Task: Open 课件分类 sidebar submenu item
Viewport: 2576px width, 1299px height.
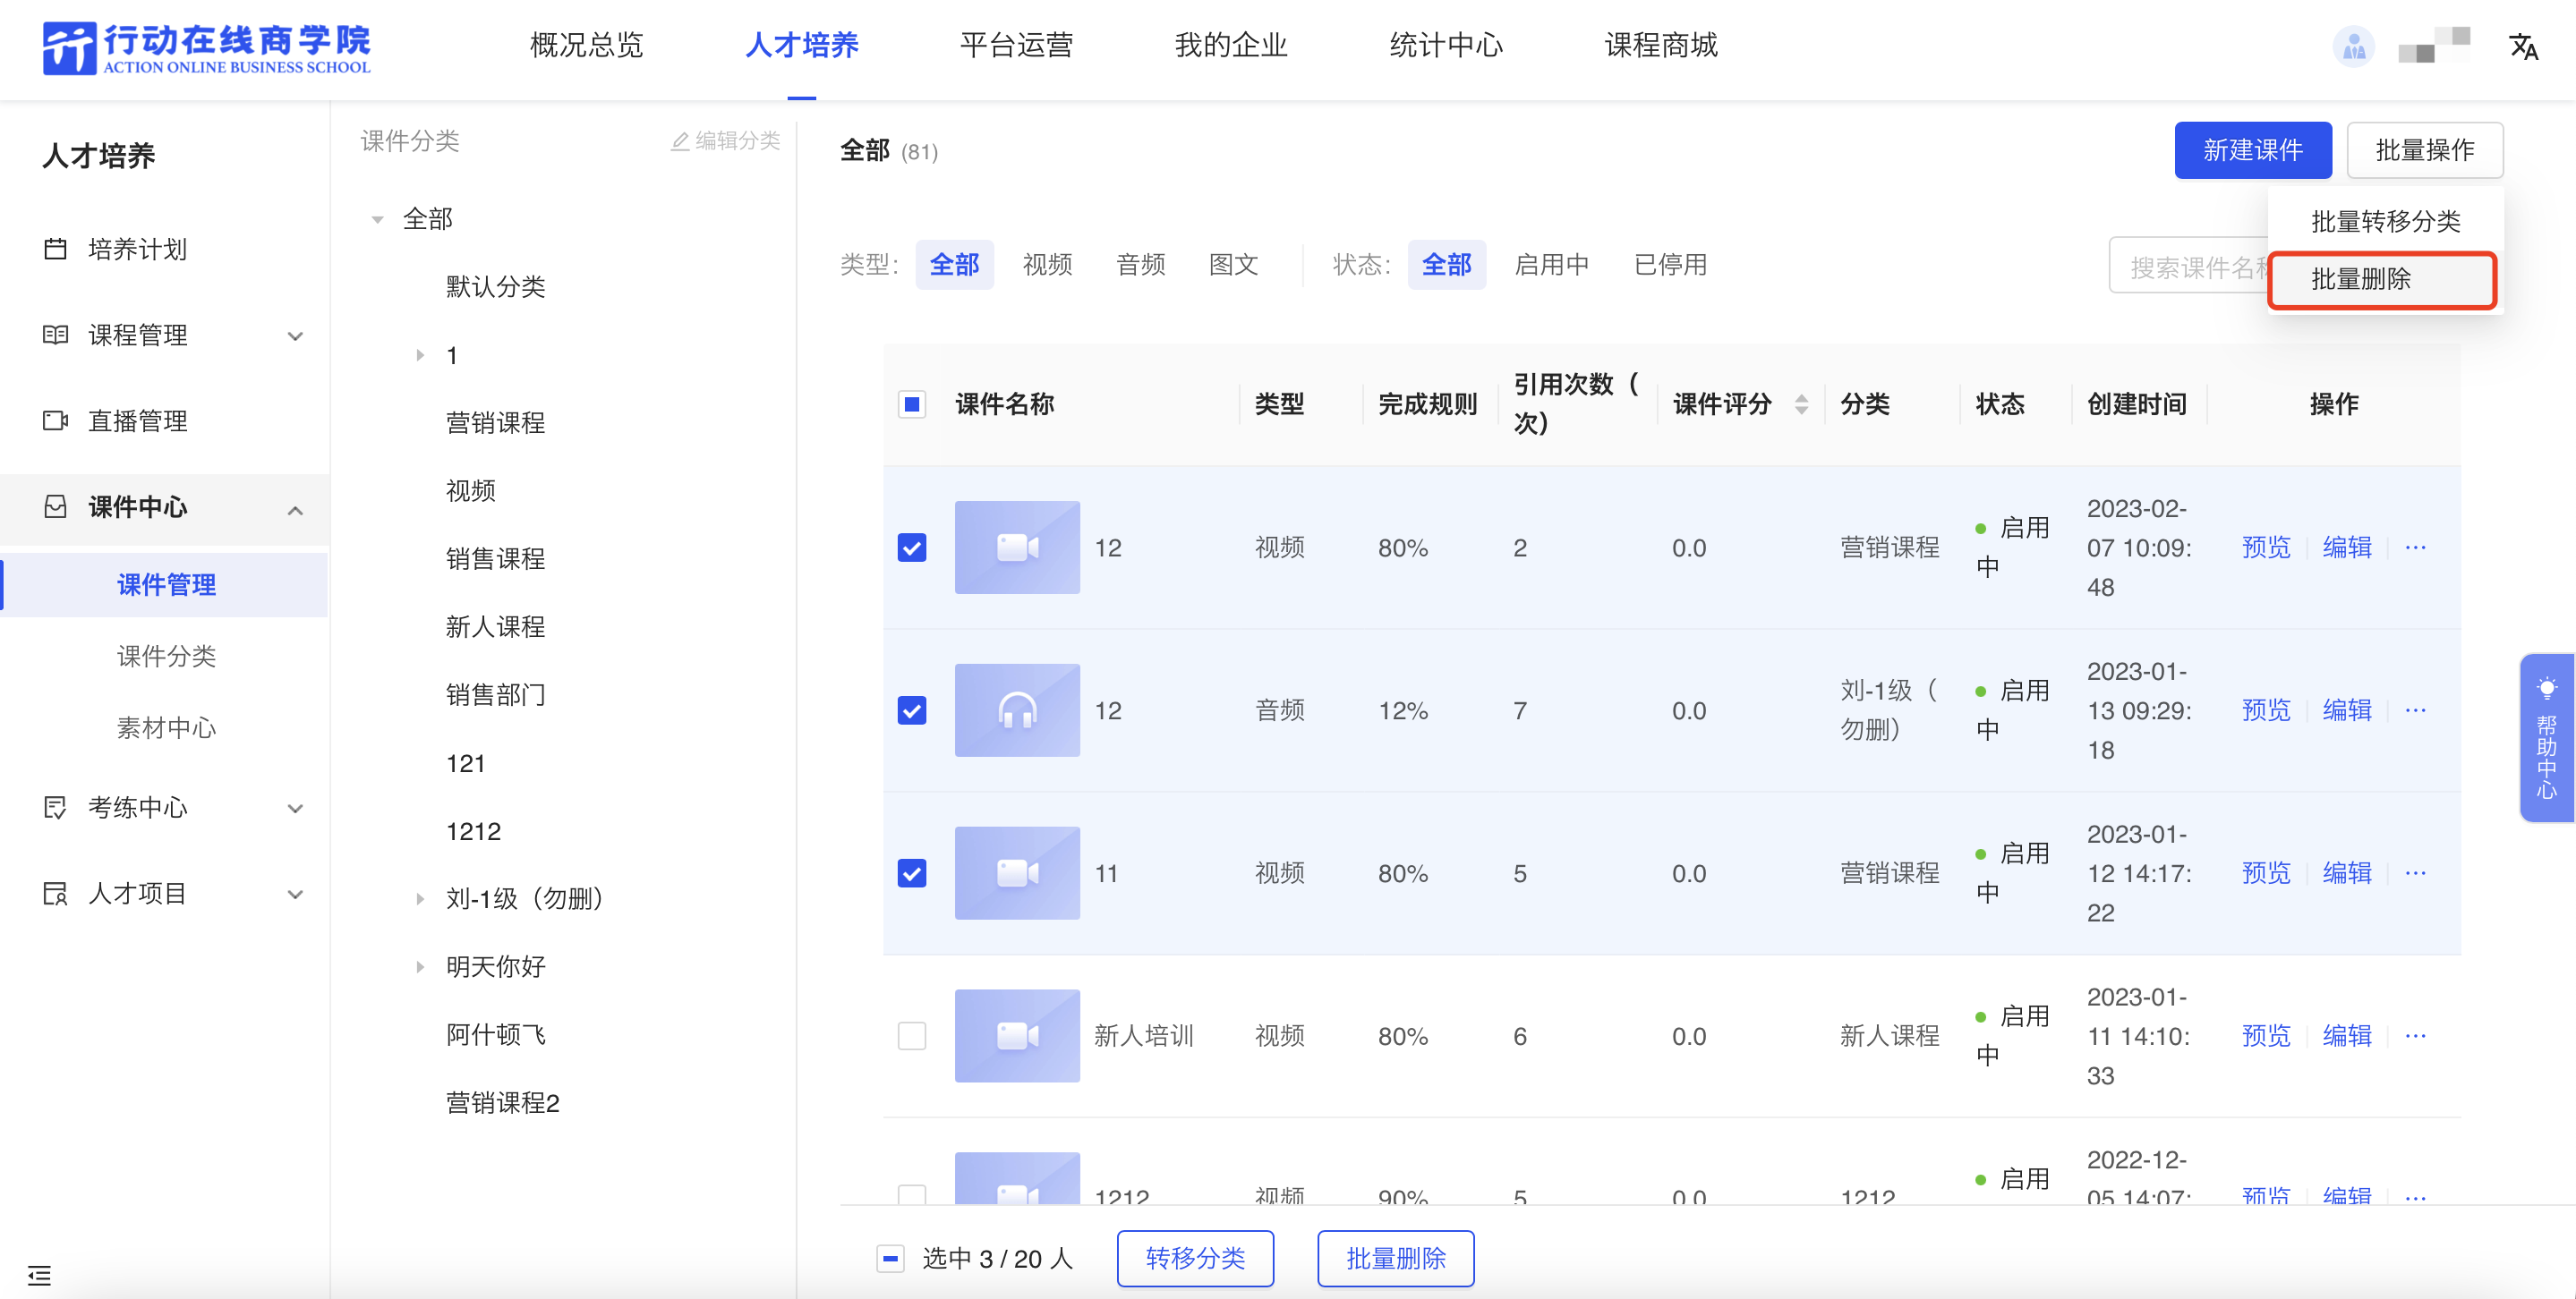Action: pyautogui.click(x=166, y=657)
